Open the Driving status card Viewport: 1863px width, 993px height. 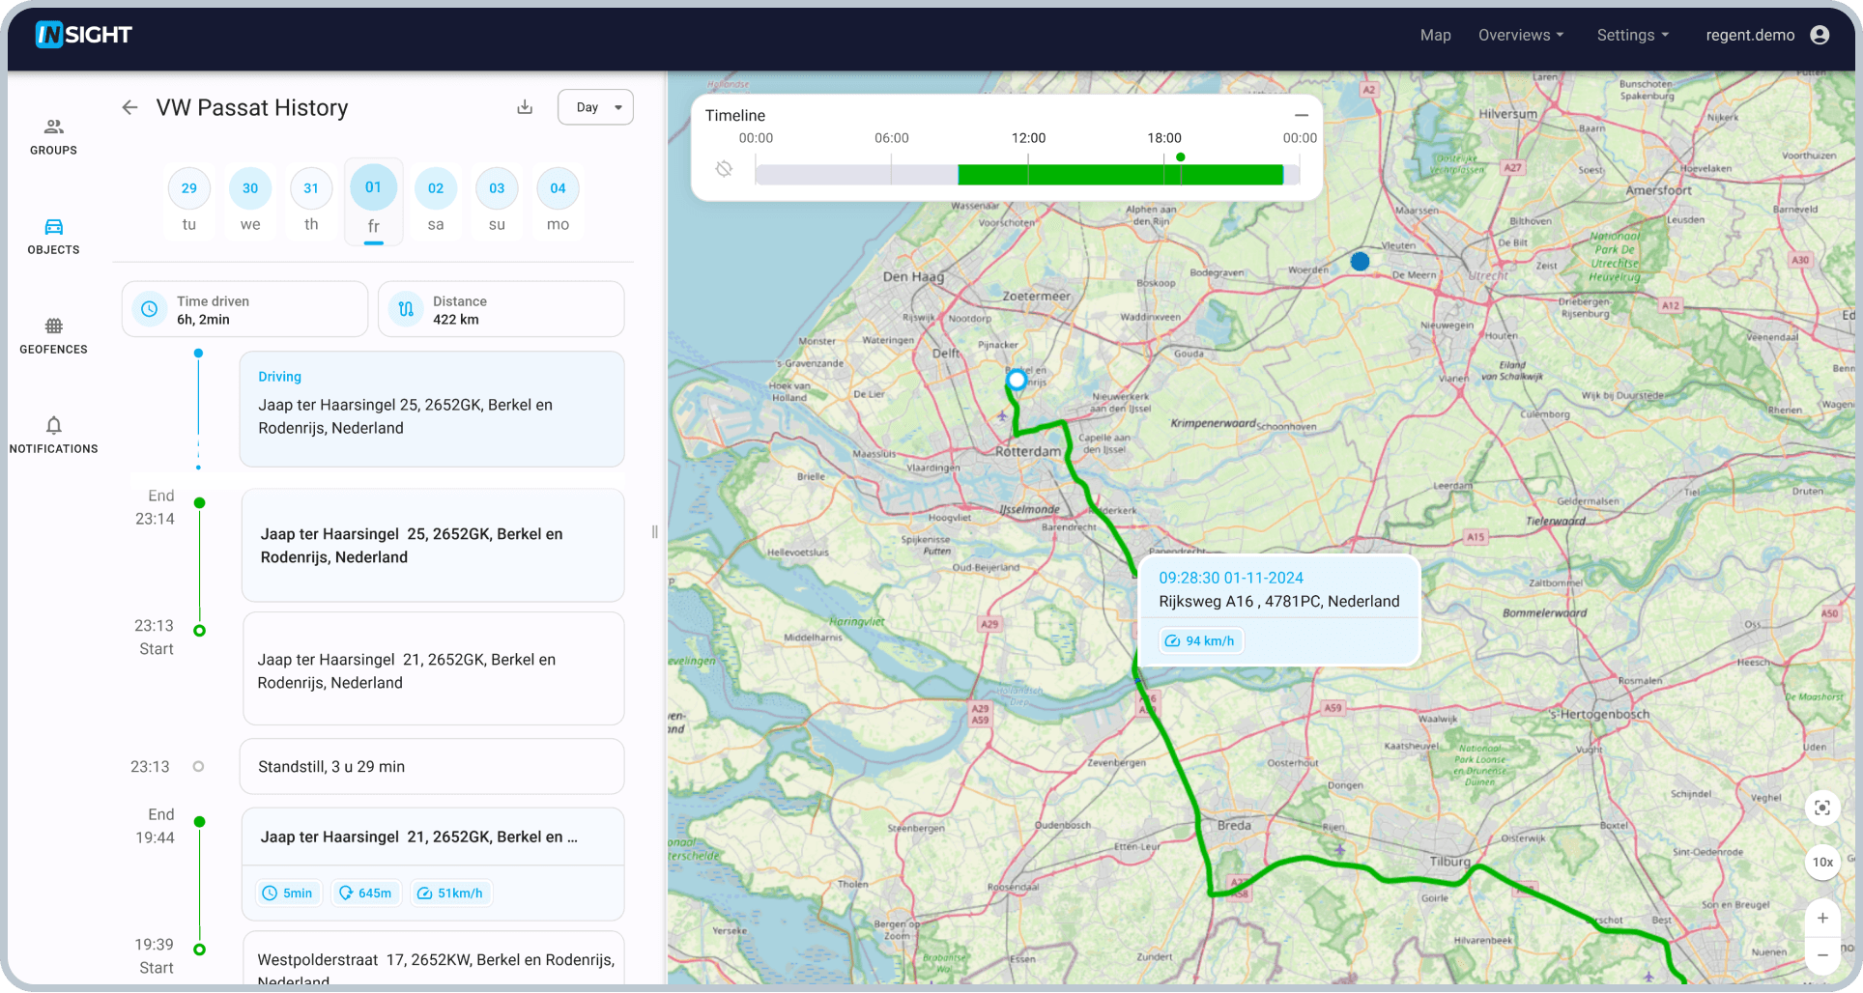click(x=432, y=409)
